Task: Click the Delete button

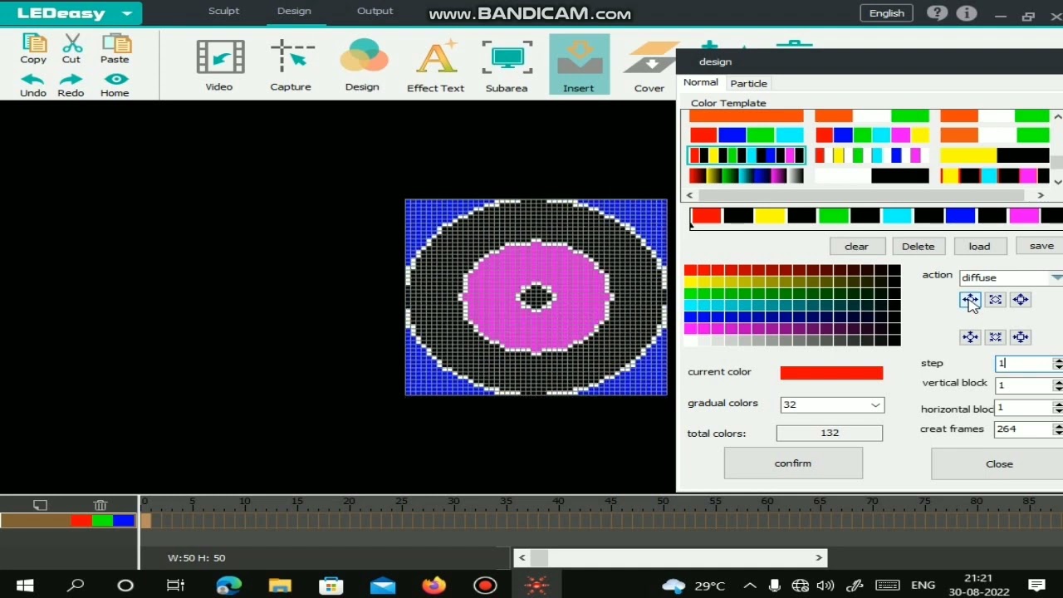Action: [918, 246]
